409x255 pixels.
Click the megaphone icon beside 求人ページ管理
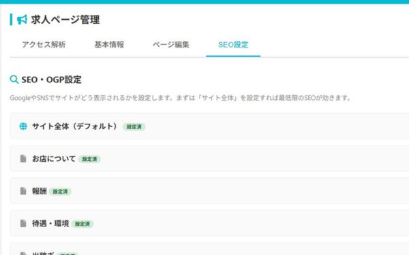click(x=22, y=20)
